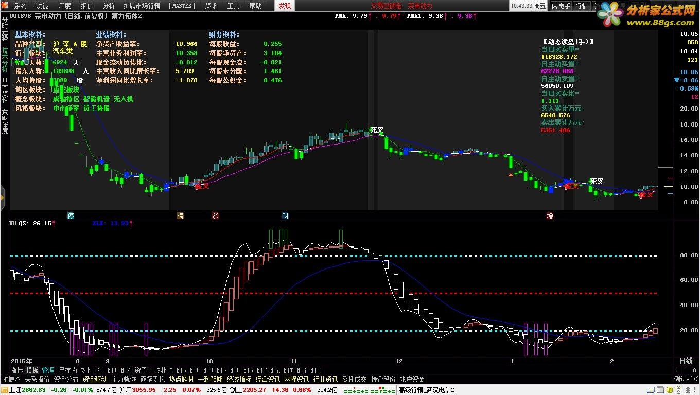Open the 深度 menu

coord(65,6)
